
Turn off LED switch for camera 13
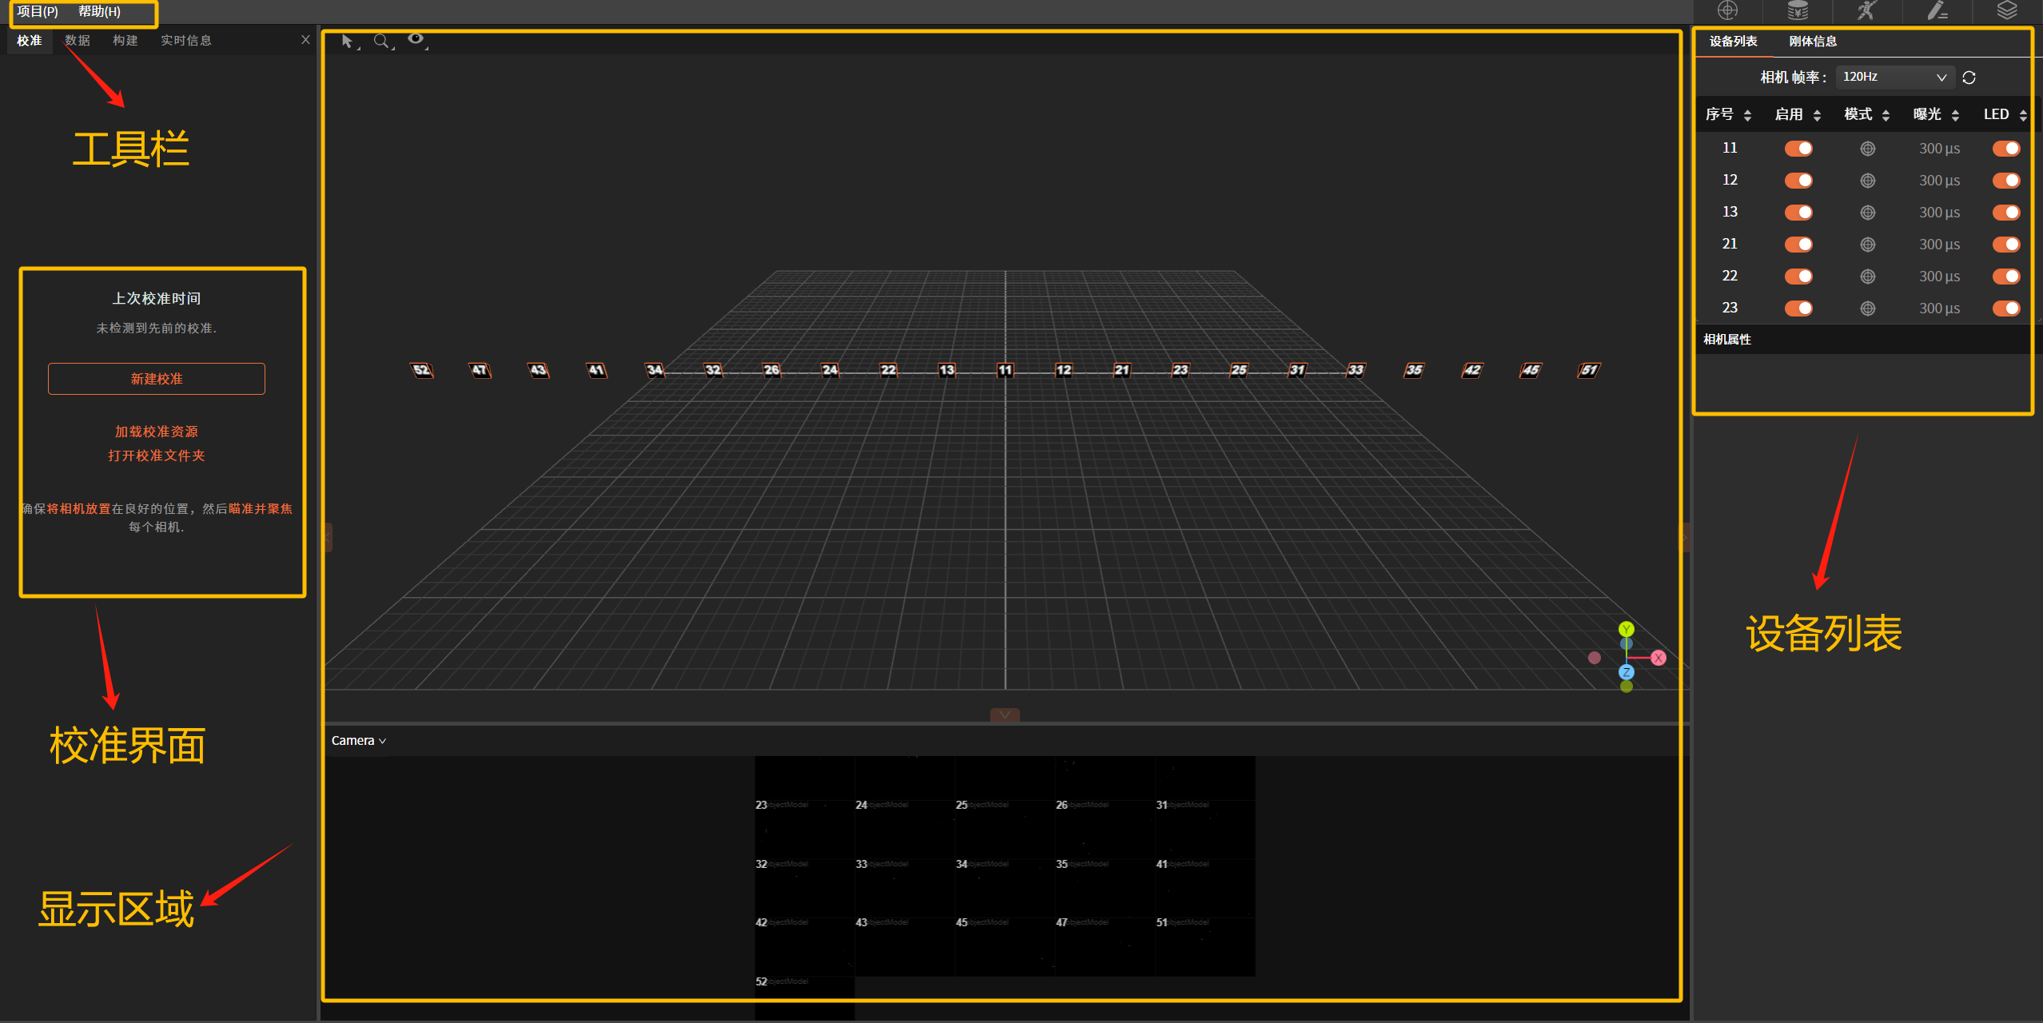(2005, 213)
